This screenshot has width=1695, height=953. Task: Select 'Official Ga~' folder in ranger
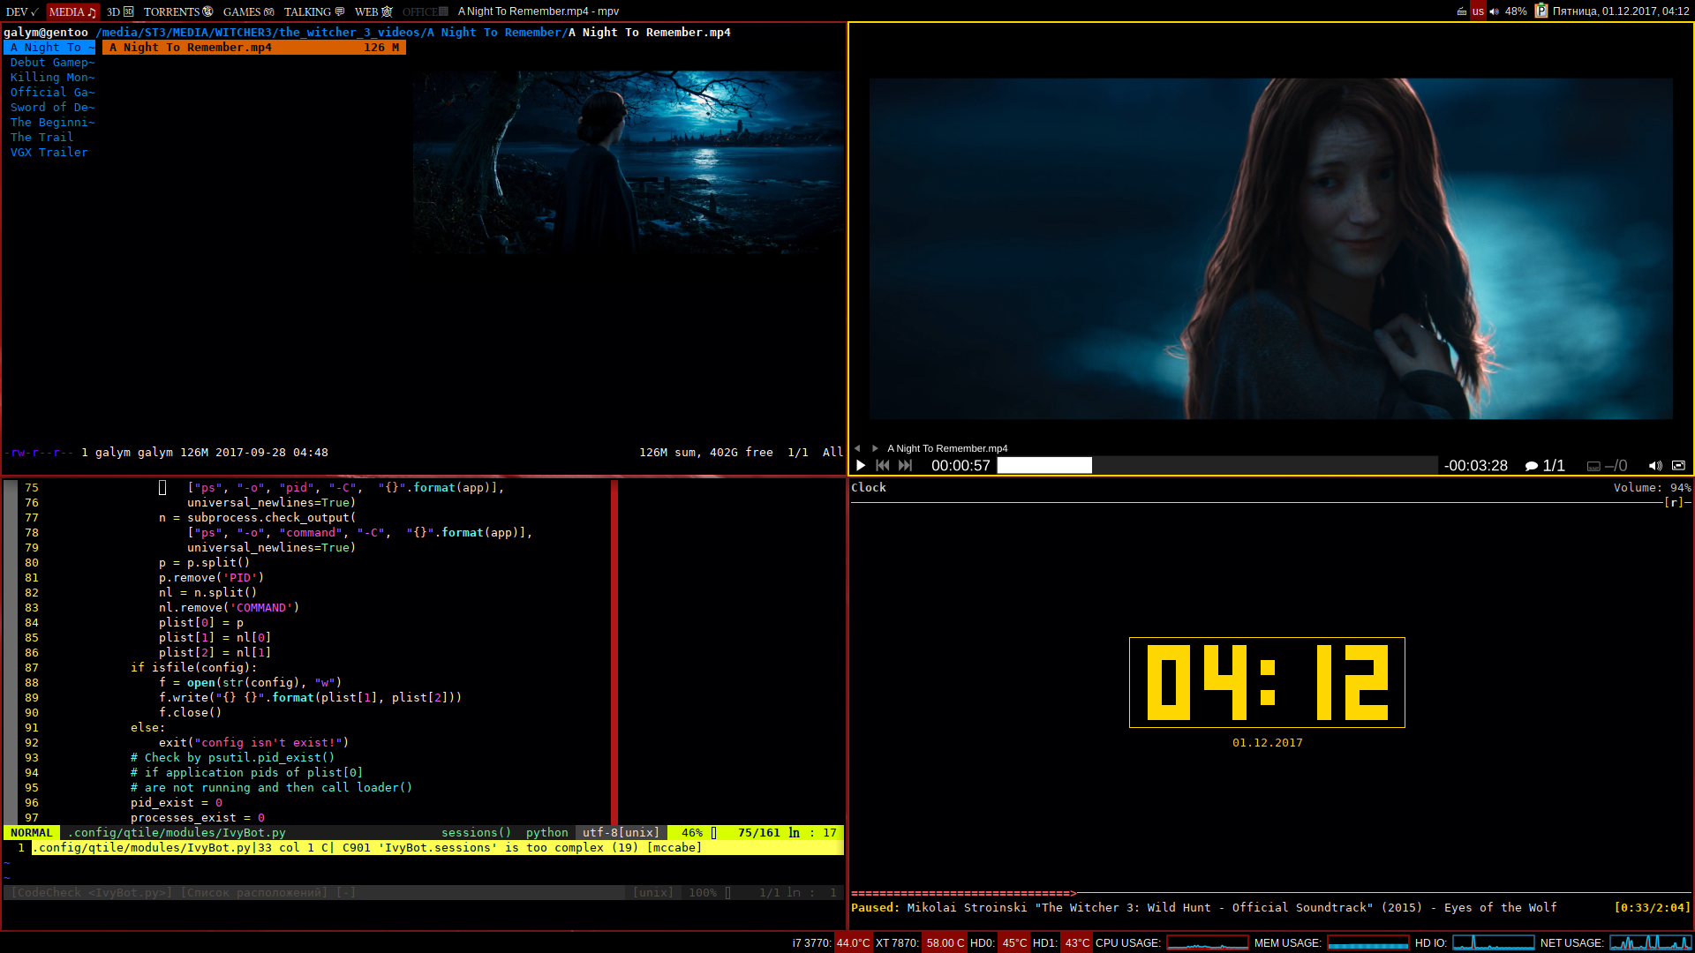click(x=52, y=93)
